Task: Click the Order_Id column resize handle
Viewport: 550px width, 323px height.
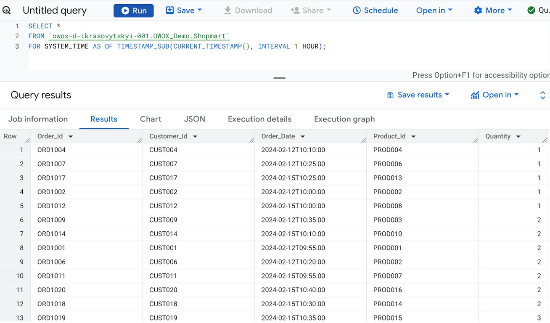Action: click(139, 140)
